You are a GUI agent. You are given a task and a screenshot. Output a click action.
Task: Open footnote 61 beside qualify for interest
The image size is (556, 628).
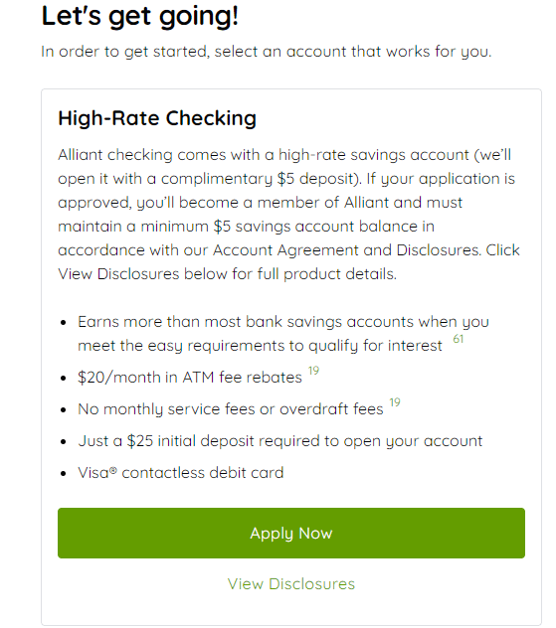[458, 339]
